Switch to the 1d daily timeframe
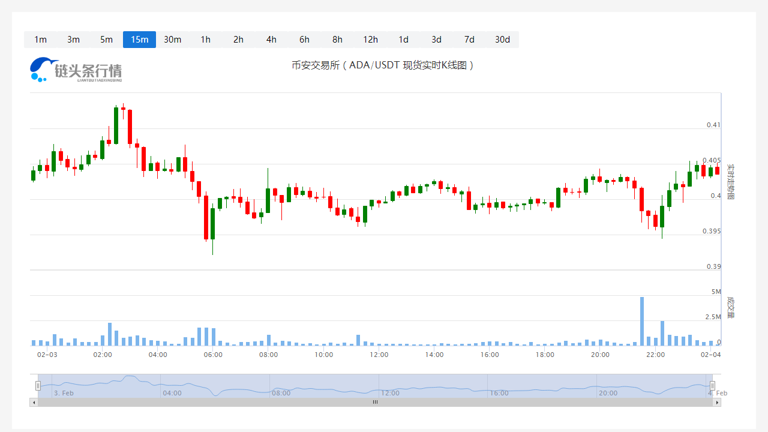Screen dimensions: 768x432 point(403,40)
